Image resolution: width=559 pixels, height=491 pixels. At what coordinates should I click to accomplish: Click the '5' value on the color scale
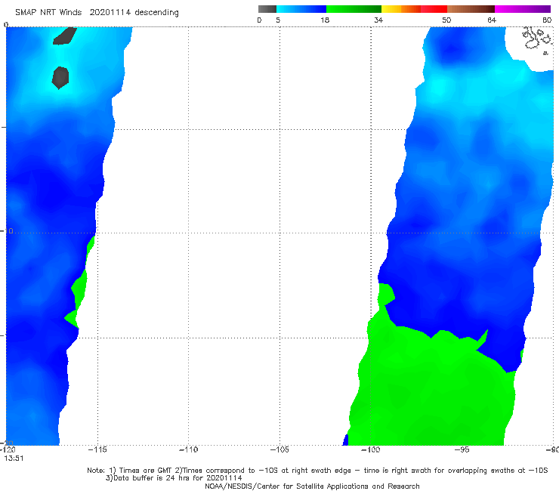point(278,20)
